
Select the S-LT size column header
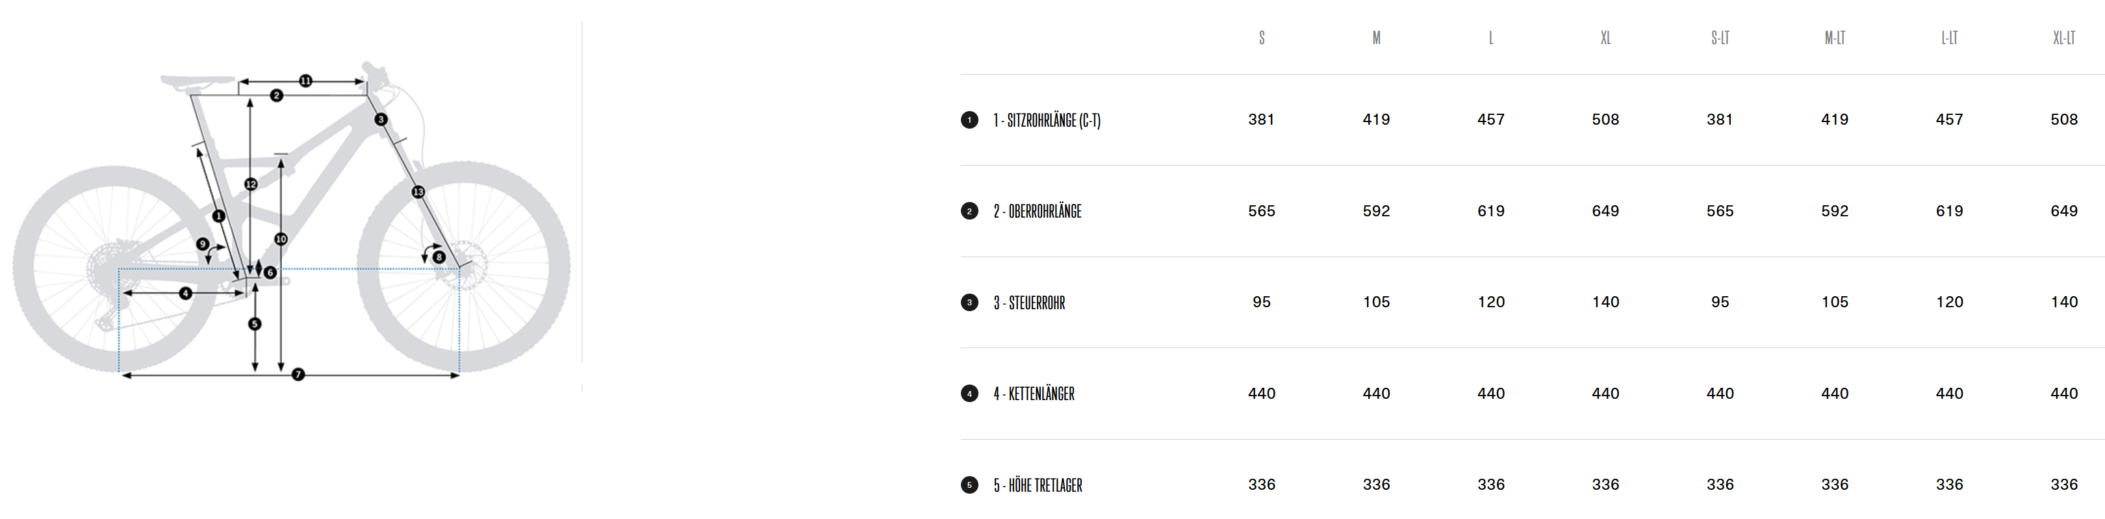point(1719,38)
